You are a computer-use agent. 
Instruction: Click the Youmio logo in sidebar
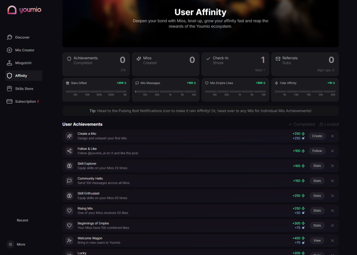pos(24,10)
